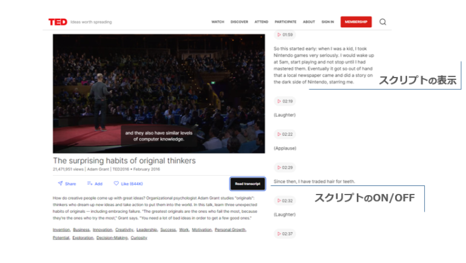Like the talk using heart icon
Screen dimensions: 466x263
click(128, 184)
